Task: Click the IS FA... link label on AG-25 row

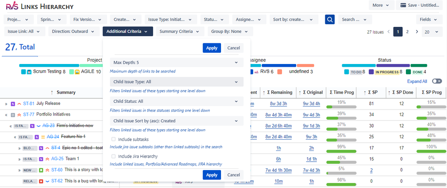Action: pyautogui.click(x=30, y=159)
